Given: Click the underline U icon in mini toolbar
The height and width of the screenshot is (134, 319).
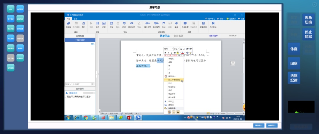Looking at the screenshot, I should (x=171, y=53).
